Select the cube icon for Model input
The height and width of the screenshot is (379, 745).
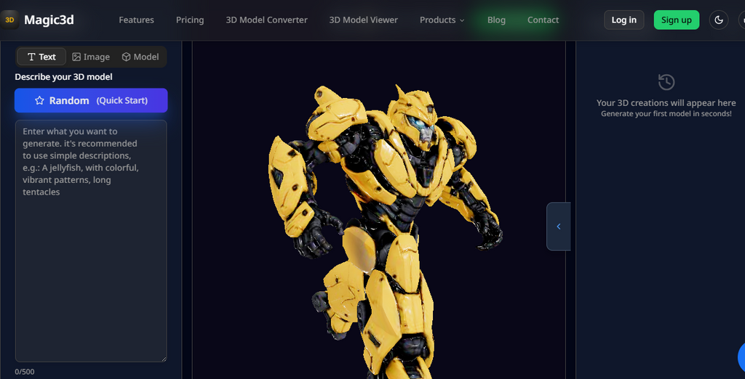[x=126, y=57]
